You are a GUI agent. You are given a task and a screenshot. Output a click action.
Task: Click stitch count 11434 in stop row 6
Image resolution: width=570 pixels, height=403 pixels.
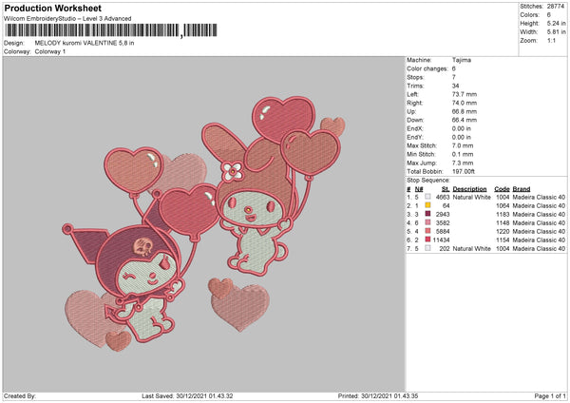coord(442,240)
